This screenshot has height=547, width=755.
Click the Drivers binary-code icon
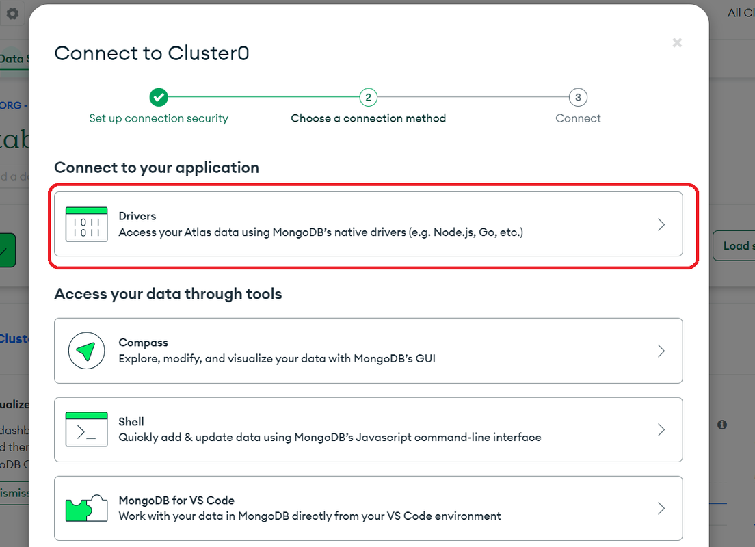pos(86,224)
